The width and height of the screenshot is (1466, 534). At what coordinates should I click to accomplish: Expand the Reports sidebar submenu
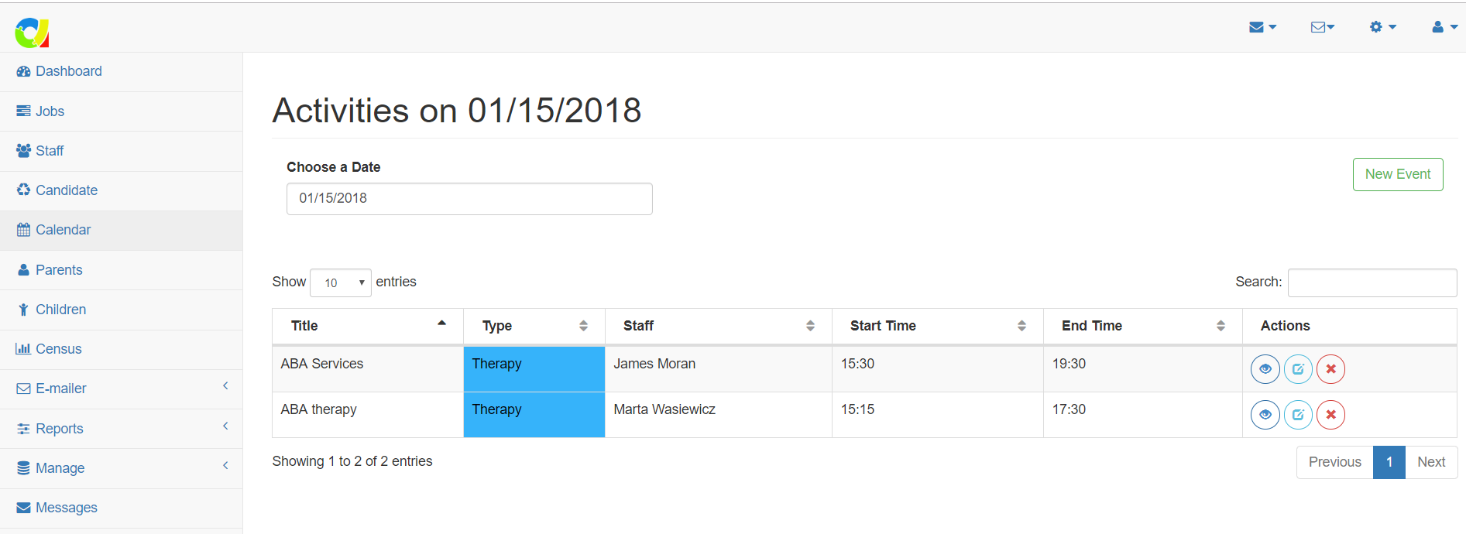[x=121, y=429]
